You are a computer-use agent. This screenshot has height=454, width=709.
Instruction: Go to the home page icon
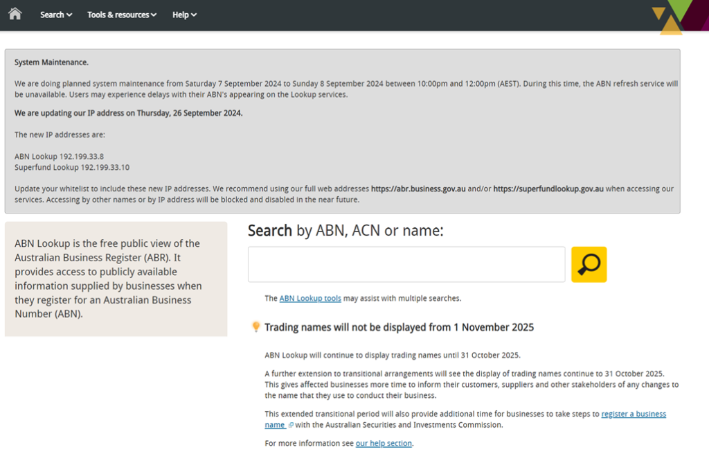(15, 14)
